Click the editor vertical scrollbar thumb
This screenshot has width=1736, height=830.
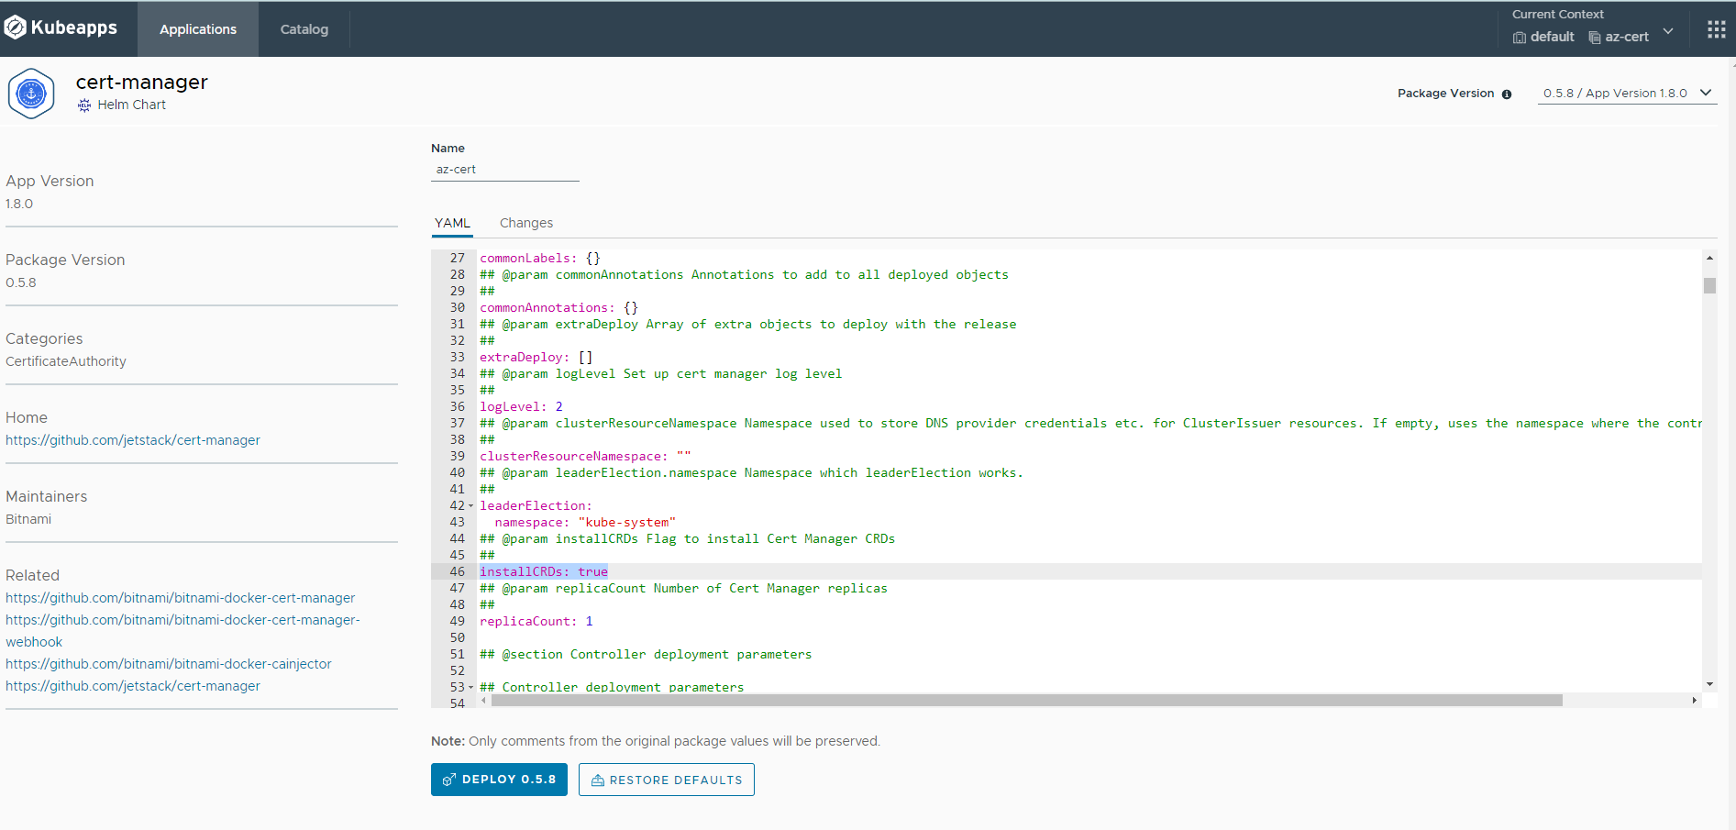[x=1709, y=285]
